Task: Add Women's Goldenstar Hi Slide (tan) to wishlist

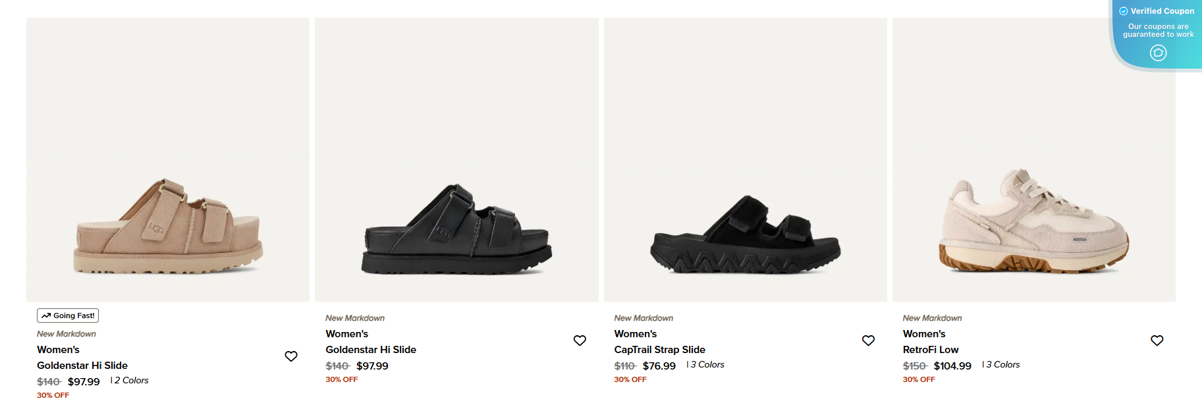Action: [x=291, y=356]
